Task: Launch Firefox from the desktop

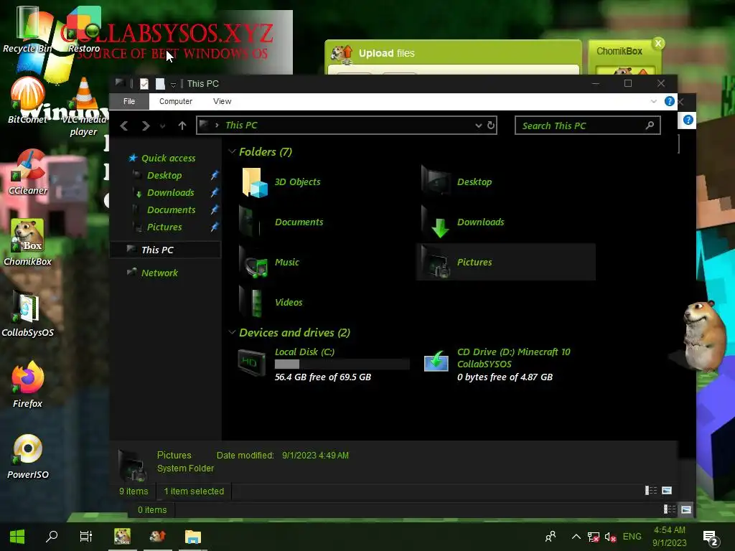Action: pos(28,385)
